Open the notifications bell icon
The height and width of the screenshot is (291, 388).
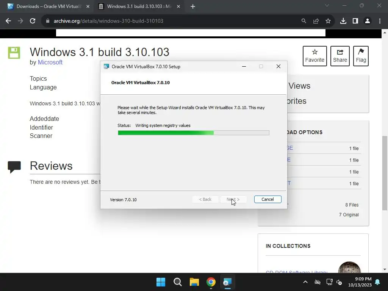point(378,282)
